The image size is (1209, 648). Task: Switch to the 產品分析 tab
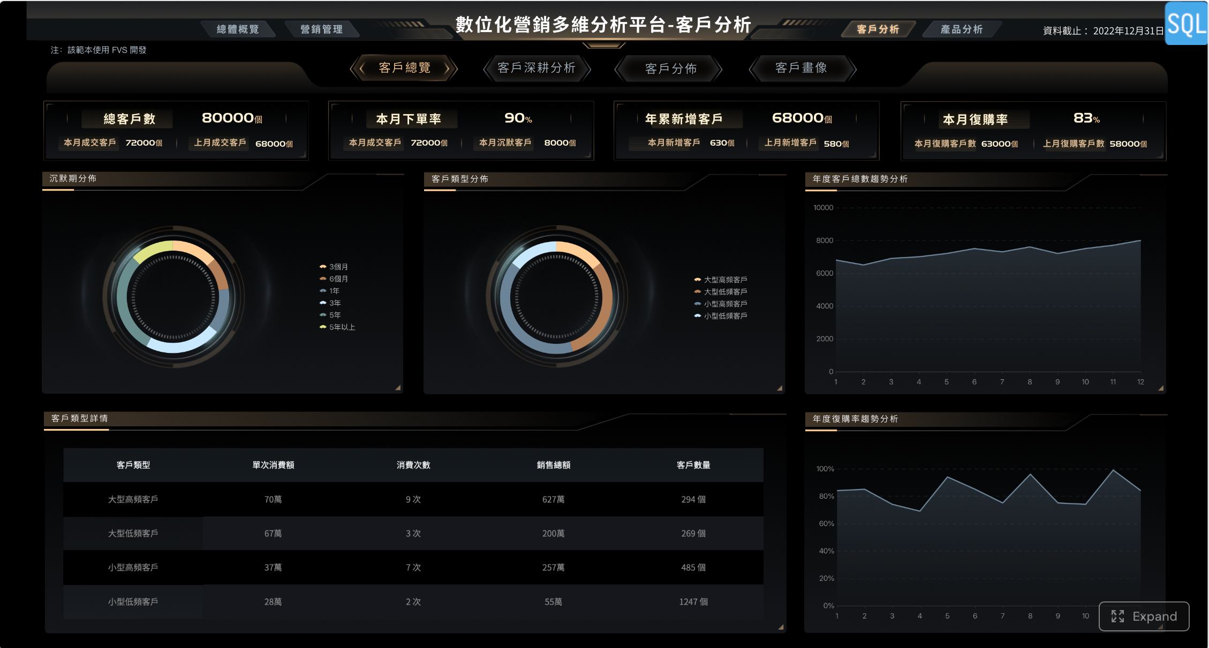[962, 29]
